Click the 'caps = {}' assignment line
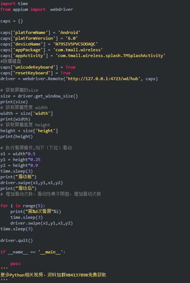Screen dimensions: 190x283 tap(11, 21)
